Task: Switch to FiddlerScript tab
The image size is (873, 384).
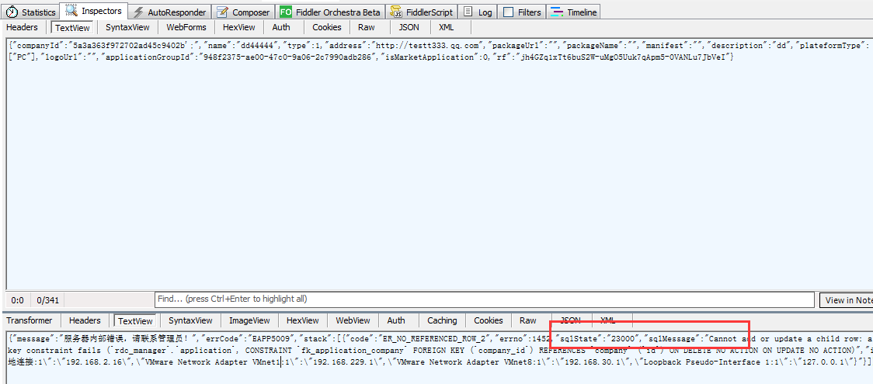Action: [422, 12]
